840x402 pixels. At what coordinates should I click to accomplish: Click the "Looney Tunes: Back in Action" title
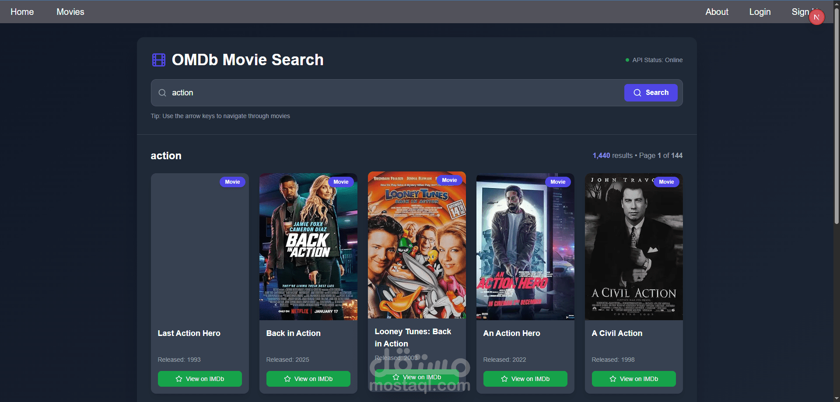click(413, 338)
